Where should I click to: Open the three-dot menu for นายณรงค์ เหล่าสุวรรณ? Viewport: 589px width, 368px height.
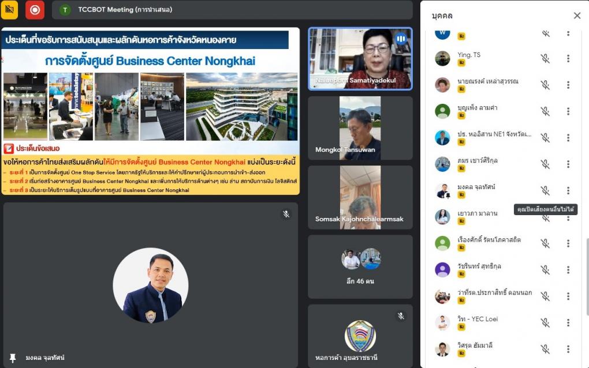(568, 85)
